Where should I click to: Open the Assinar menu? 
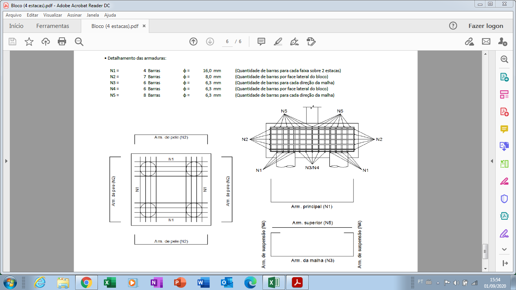(74, 15)
